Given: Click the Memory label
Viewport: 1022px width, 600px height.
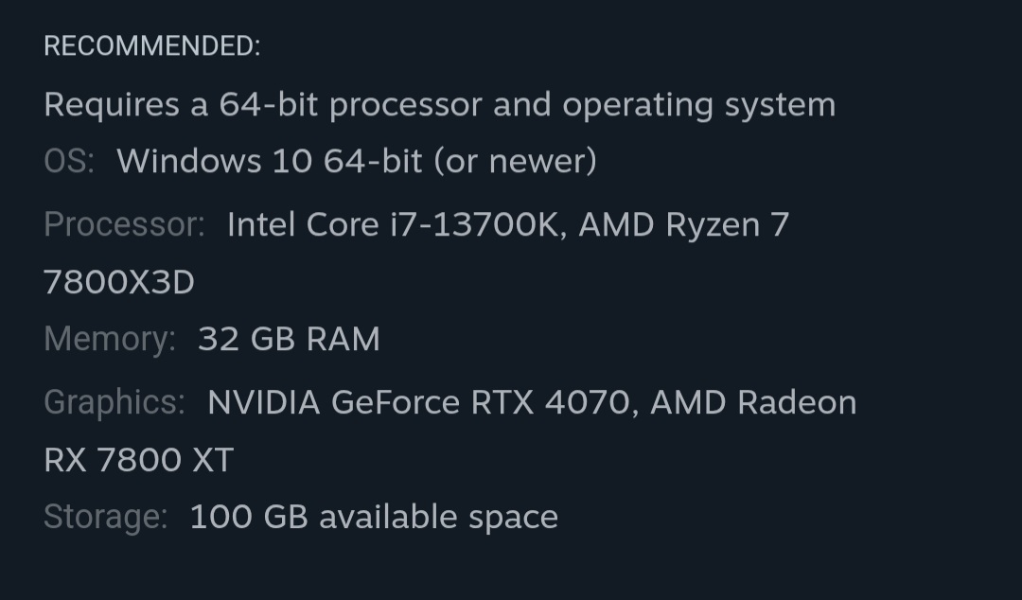Looking at the screenshot, I should click(x=110, y=339).
